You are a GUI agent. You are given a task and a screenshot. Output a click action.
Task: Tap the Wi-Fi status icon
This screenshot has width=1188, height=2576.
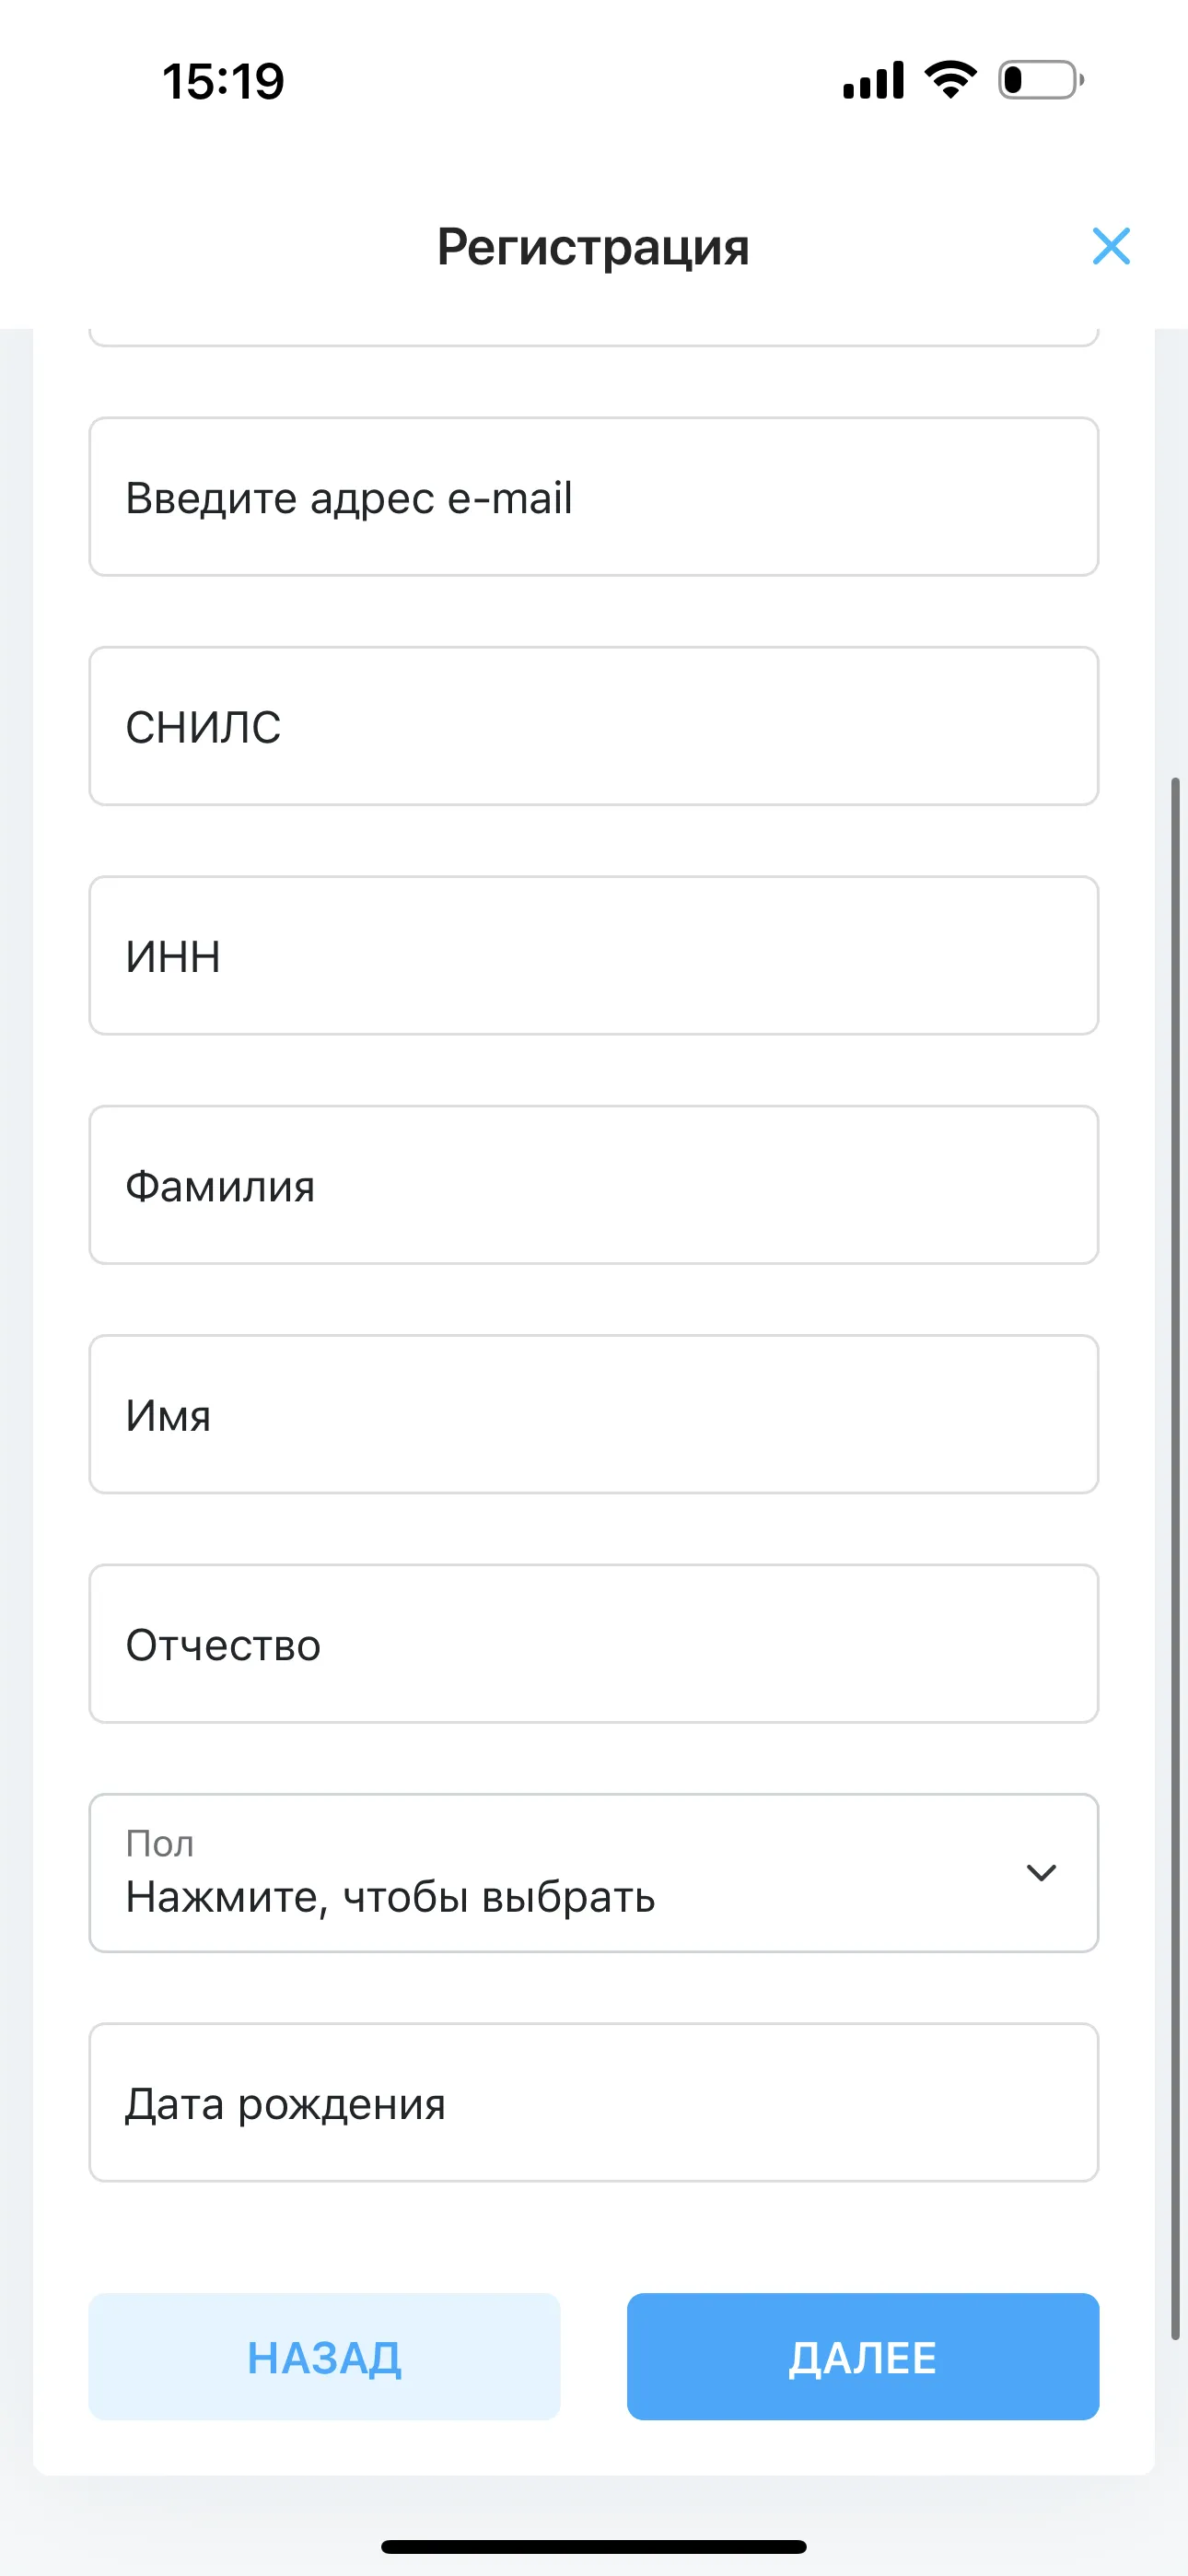(x=950, y=80)
